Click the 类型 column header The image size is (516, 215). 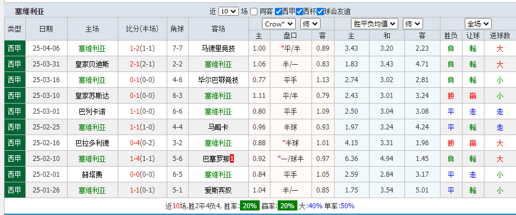tap(15, 29)
